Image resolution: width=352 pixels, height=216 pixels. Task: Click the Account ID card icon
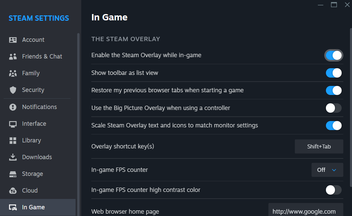(x=13, y=40)
